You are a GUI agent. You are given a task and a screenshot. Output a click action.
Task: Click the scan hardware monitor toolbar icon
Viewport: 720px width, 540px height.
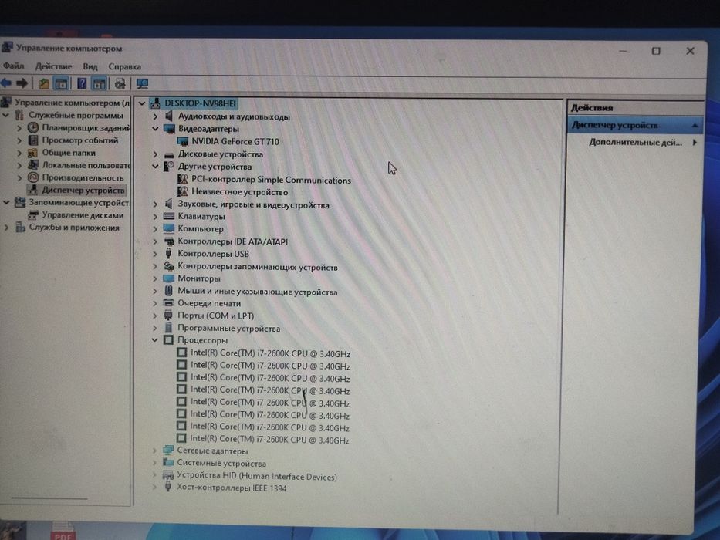coord(142,83)
